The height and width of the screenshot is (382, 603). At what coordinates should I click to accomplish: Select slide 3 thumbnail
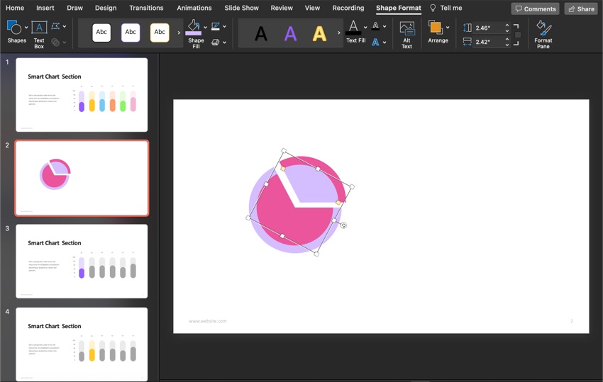(x=82, y=261)
